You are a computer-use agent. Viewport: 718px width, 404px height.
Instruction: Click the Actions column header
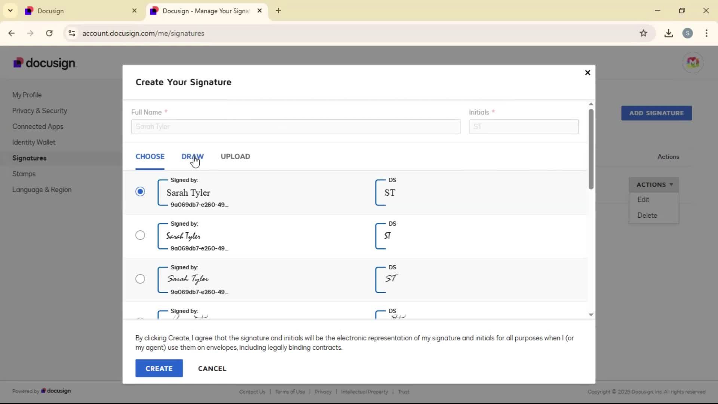coord(668,157)
